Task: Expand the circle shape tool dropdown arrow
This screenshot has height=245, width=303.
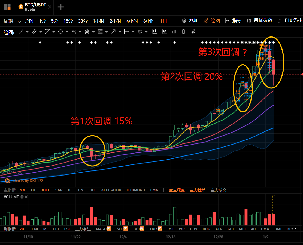Action: (x=67, y=32)
